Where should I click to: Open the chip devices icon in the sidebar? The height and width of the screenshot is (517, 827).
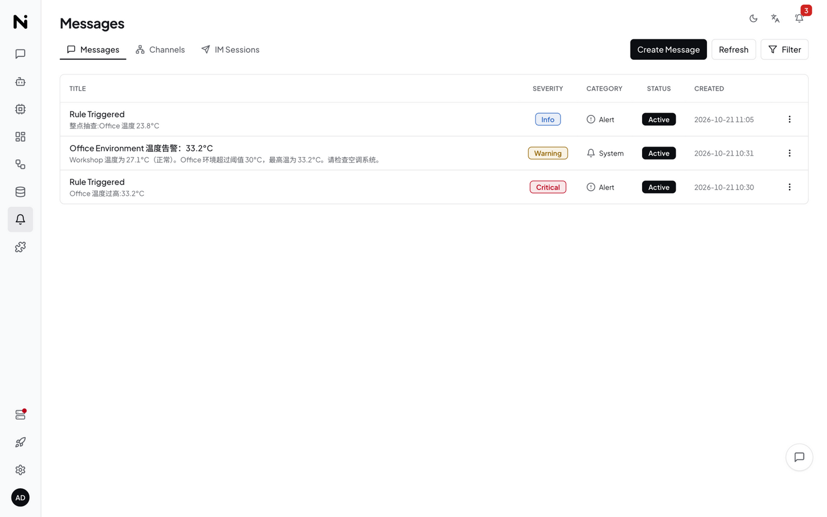(x=20, y=109)
